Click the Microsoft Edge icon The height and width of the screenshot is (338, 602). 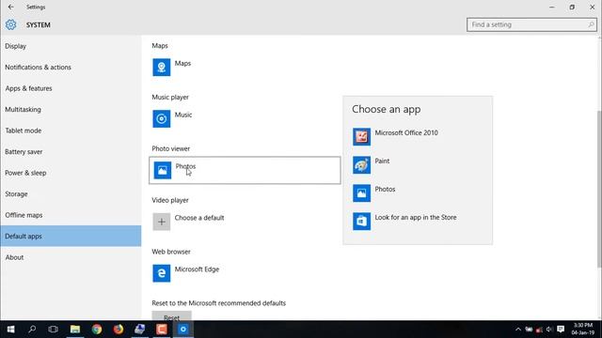point(161,273)
